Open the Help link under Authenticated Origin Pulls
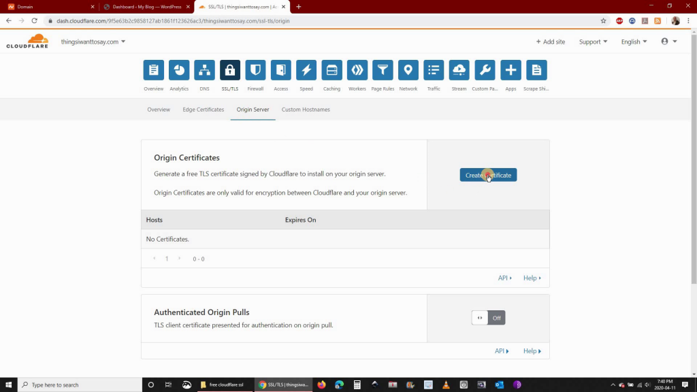 pyautogui.click(x=532, y=351)
